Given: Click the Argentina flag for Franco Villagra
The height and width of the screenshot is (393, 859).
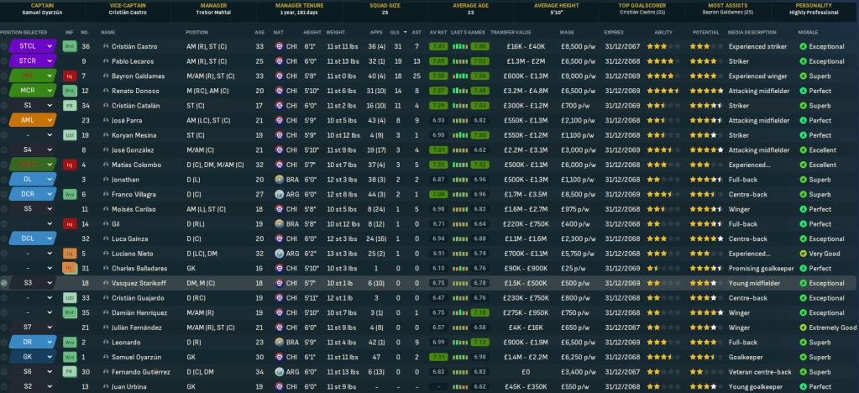Looking at the screenshot, I should (x=278, y=194).
